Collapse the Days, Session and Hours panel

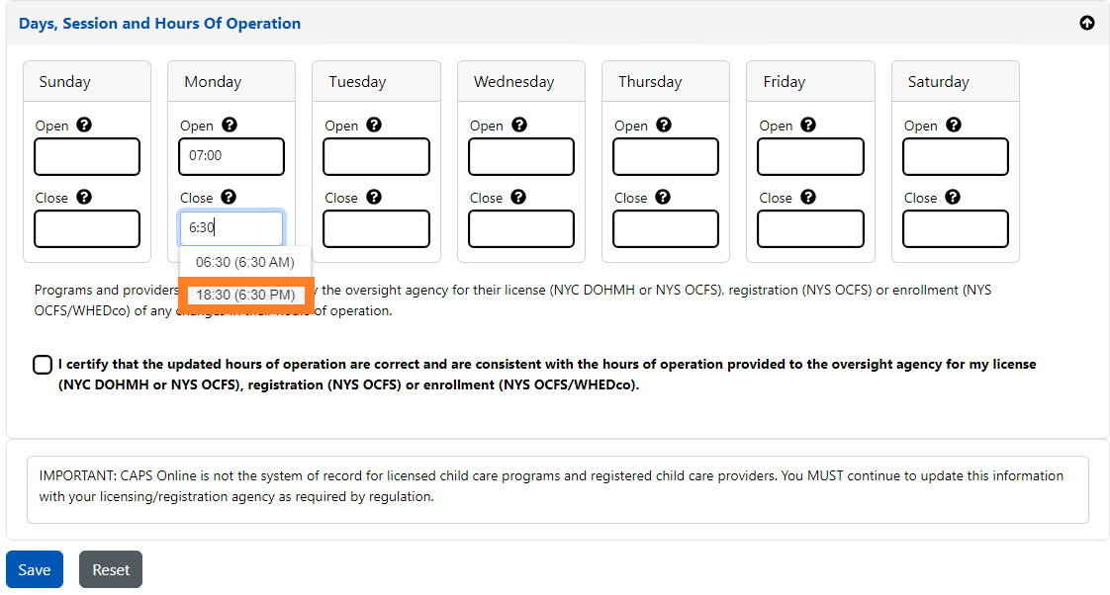click(x=1087, y=23)
